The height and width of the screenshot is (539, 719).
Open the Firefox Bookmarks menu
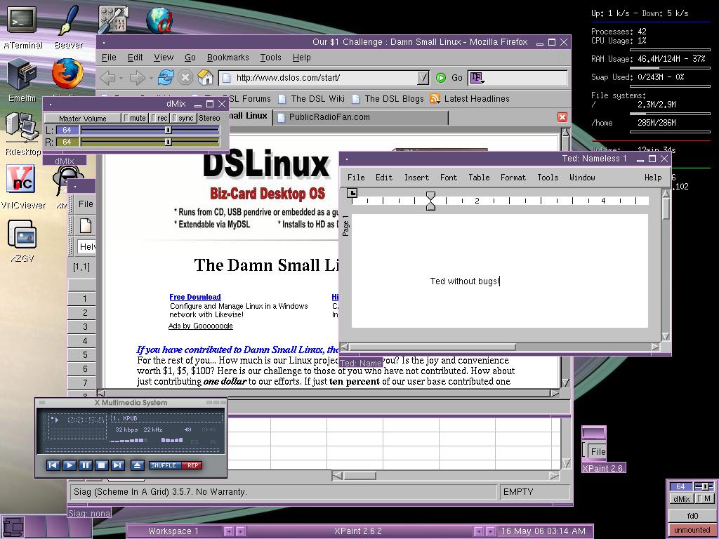click(x=228, y=58)
